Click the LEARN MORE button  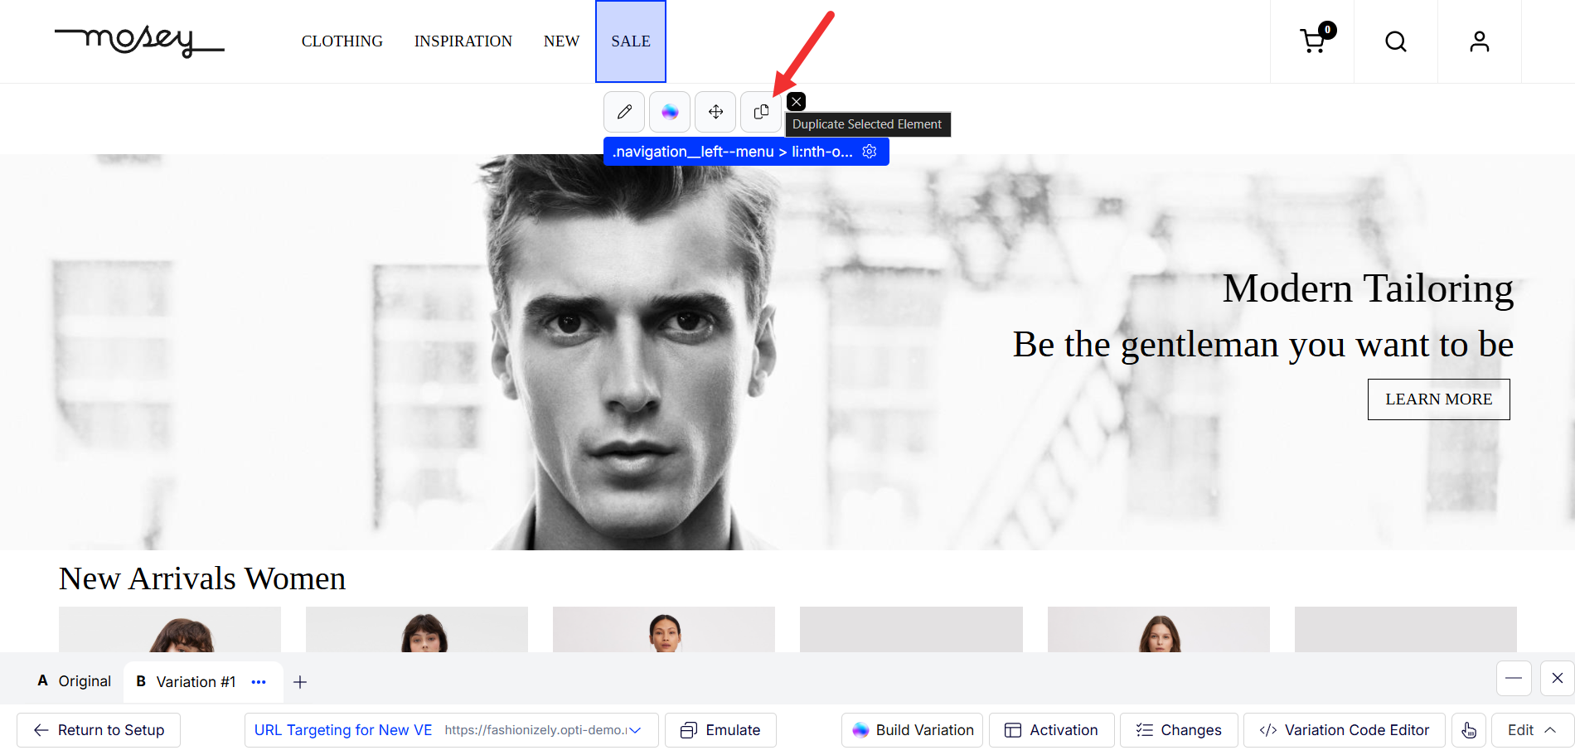(x=1438, y=399)
